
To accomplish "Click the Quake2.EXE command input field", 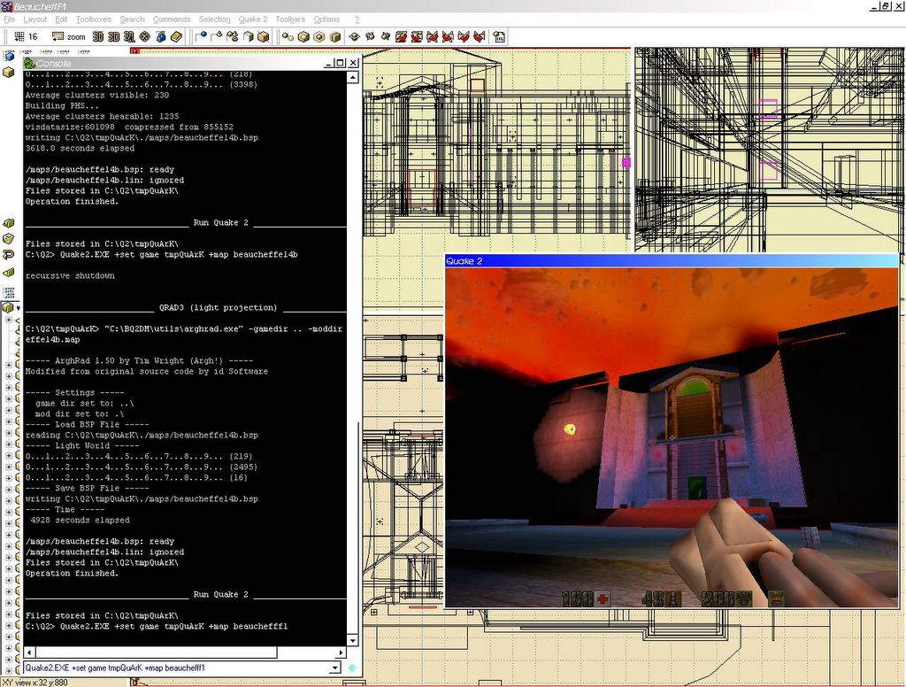I will [177, 668].
